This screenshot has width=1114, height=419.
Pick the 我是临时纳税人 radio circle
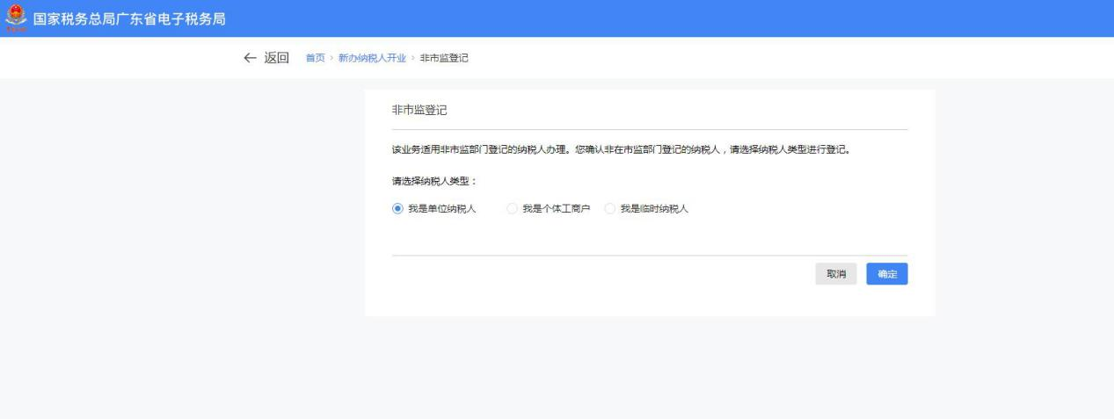tap(609, 208)
